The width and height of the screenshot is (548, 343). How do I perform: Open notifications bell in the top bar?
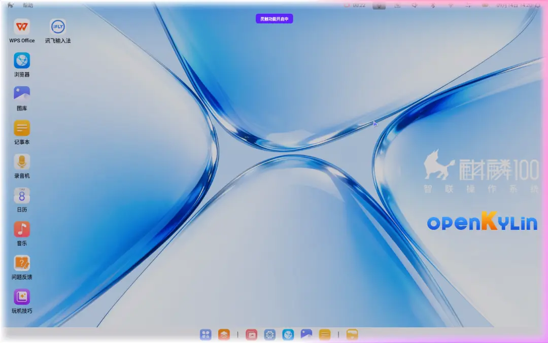tap(537, 5)
